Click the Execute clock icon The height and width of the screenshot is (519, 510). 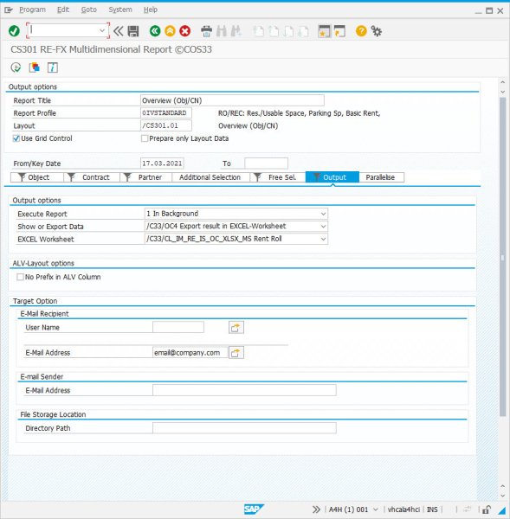pyautogui.click(x=16, y=67)
